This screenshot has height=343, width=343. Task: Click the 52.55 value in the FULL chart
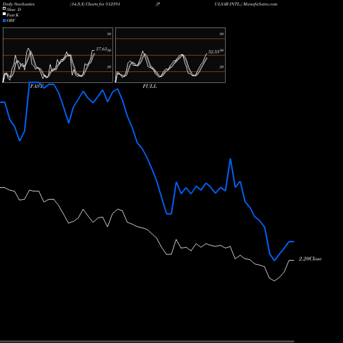[x=214, y=52]
